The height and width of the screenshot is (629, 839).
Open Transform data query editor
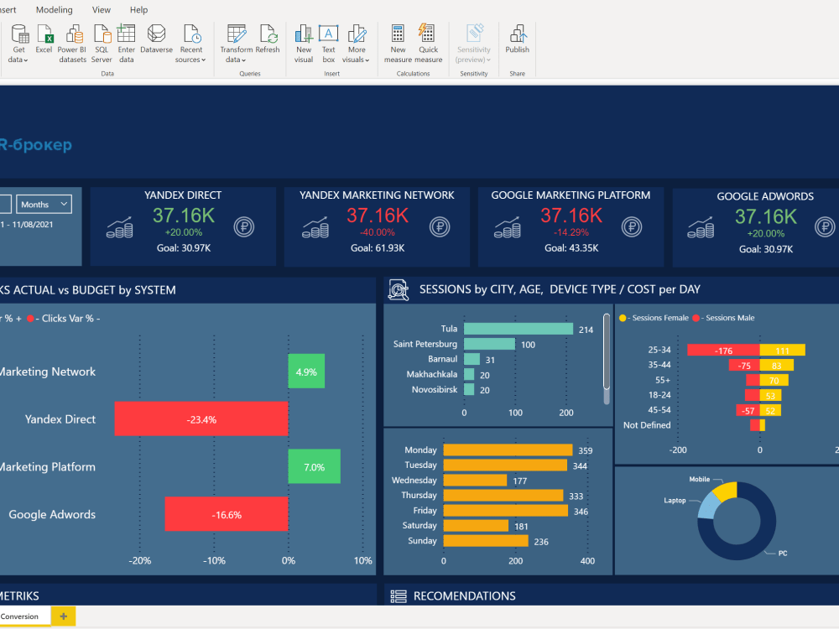coord(236,44)
